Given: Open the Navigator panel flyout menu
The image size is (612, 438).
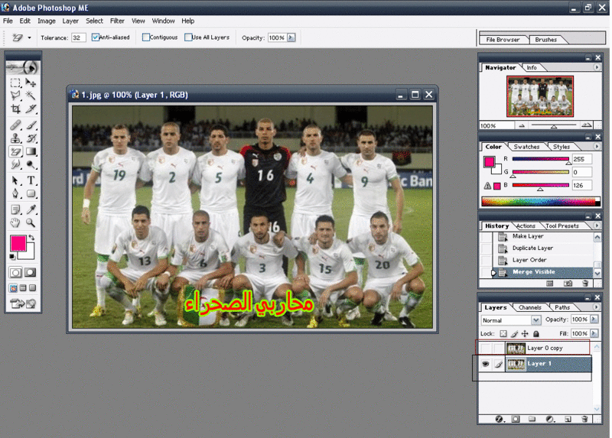Looking at the screenshot, I should [x=597, y=67].
